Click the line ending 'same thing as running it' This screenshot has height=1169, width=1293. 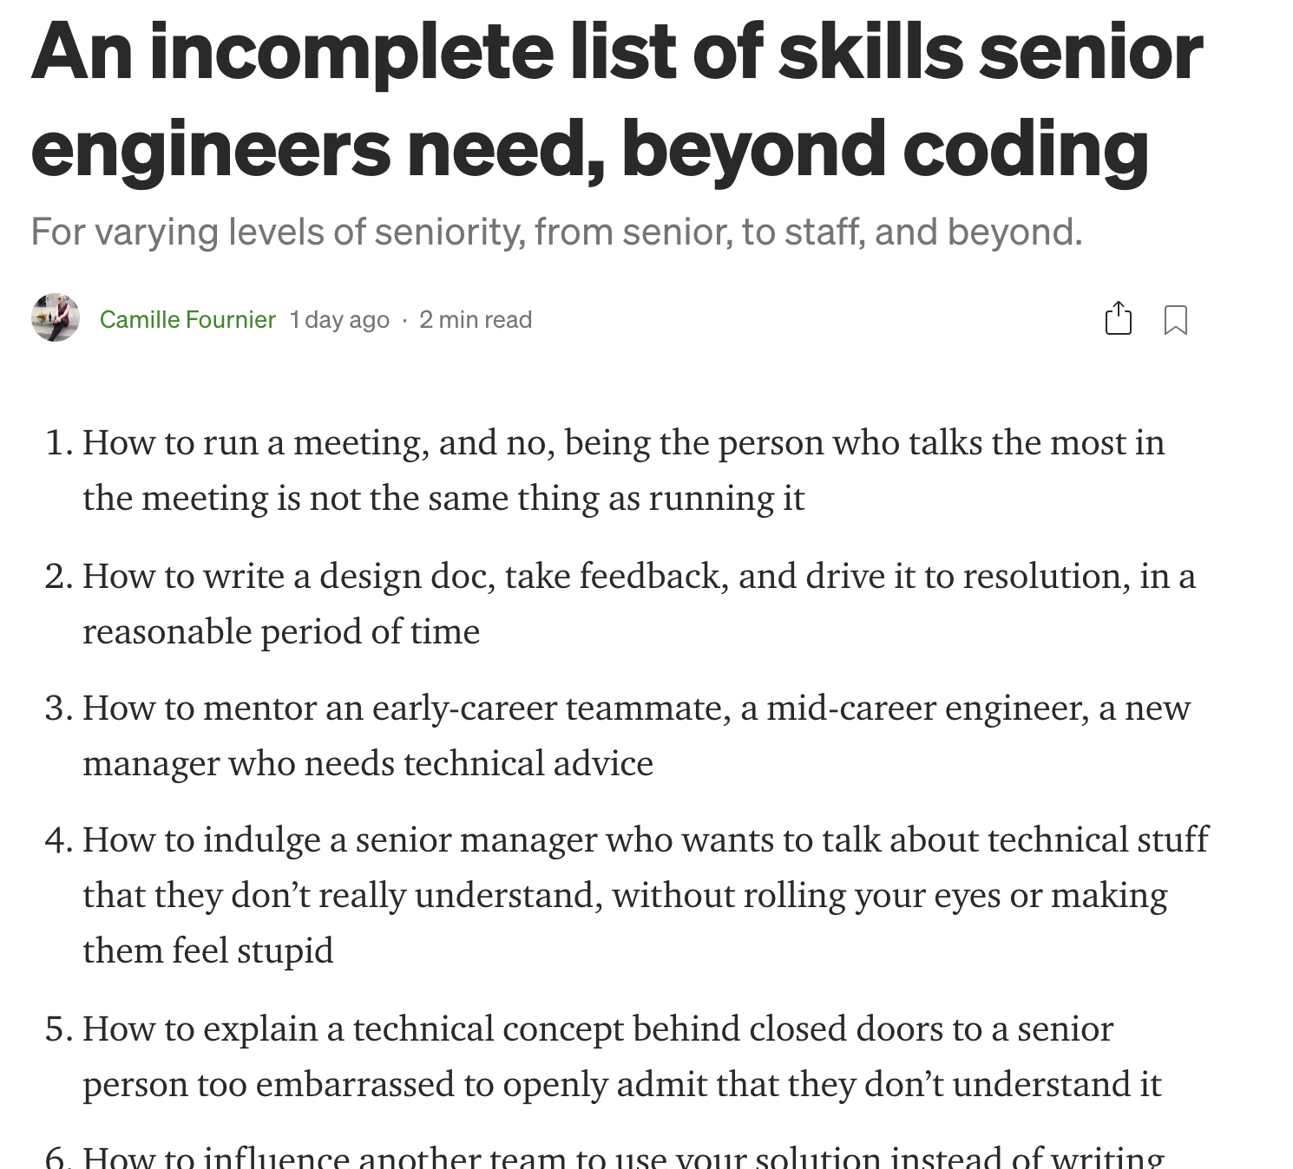click(443, 499)
